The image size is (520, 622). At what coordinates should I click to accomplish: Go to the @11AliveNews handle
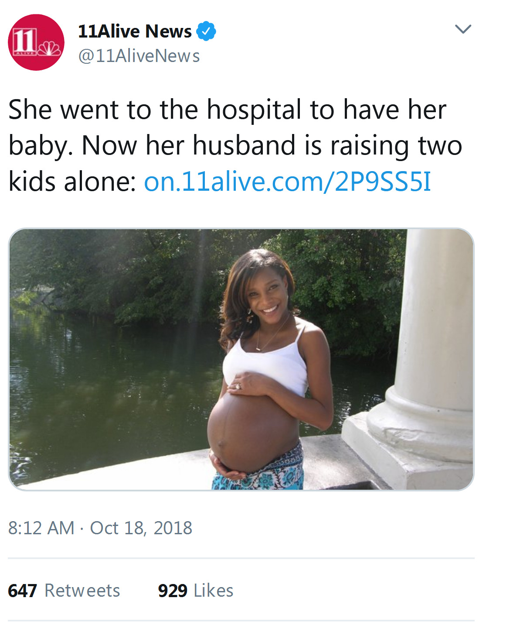pos(139,56)
